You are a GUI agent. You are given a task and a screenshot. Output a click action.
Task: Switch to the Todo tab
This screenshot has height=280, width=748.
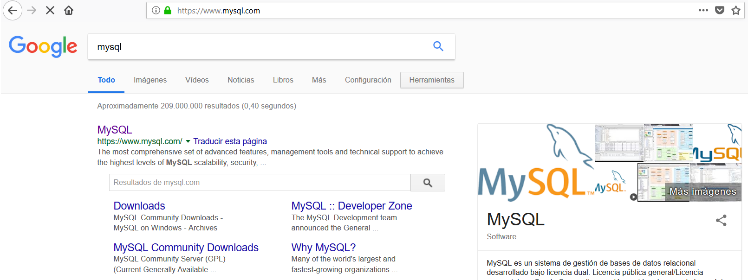(106, 80)
